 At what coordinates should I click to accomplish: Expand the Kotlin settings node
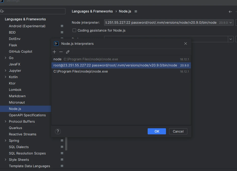pos(6,77)
